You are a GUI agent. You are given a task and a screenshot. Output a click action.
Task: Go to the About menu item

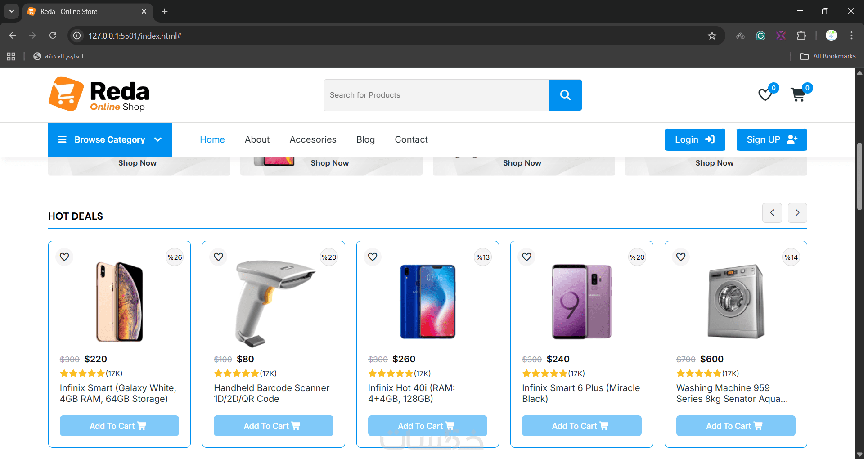257,139
